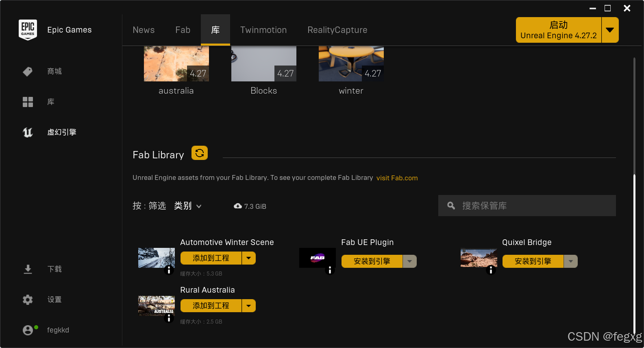Click the Automotive Winter Scene thumbnail
Screen dimensions: 644x348
pyautogui.click(x=157, y=258)
